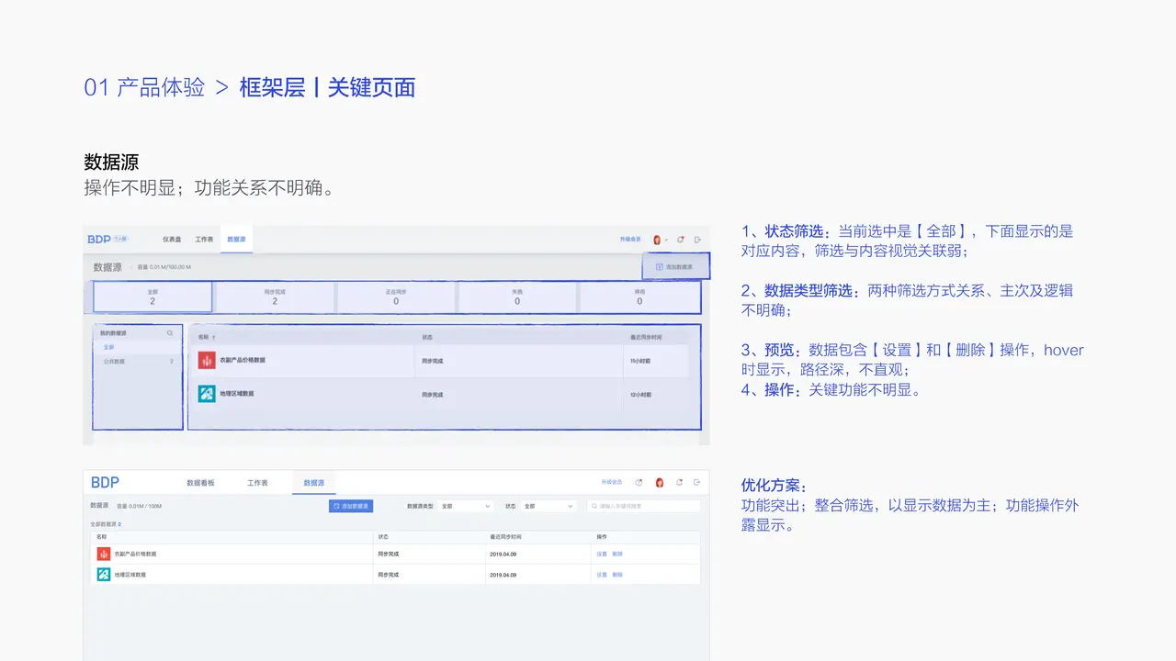Sort by the 名称 arrow in the upper table
This screenshot has width=1176, height=661.
(214, 338)
